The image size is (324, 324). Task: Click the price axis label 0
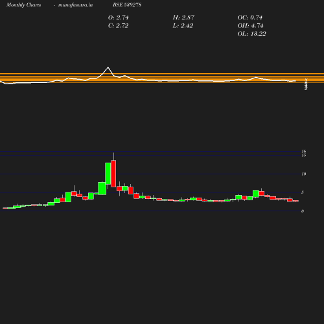(303, 211)
